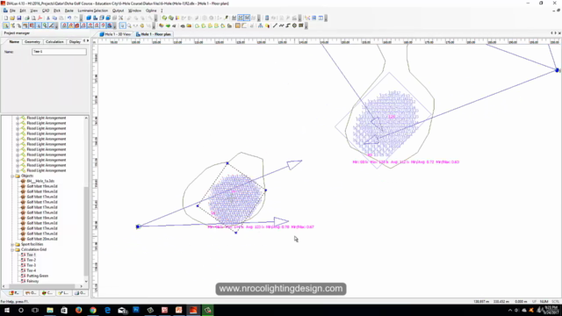This screenshot has width=562, height=316.
Task: Select the Name tab in Project manager
Action: click(14, 42)
